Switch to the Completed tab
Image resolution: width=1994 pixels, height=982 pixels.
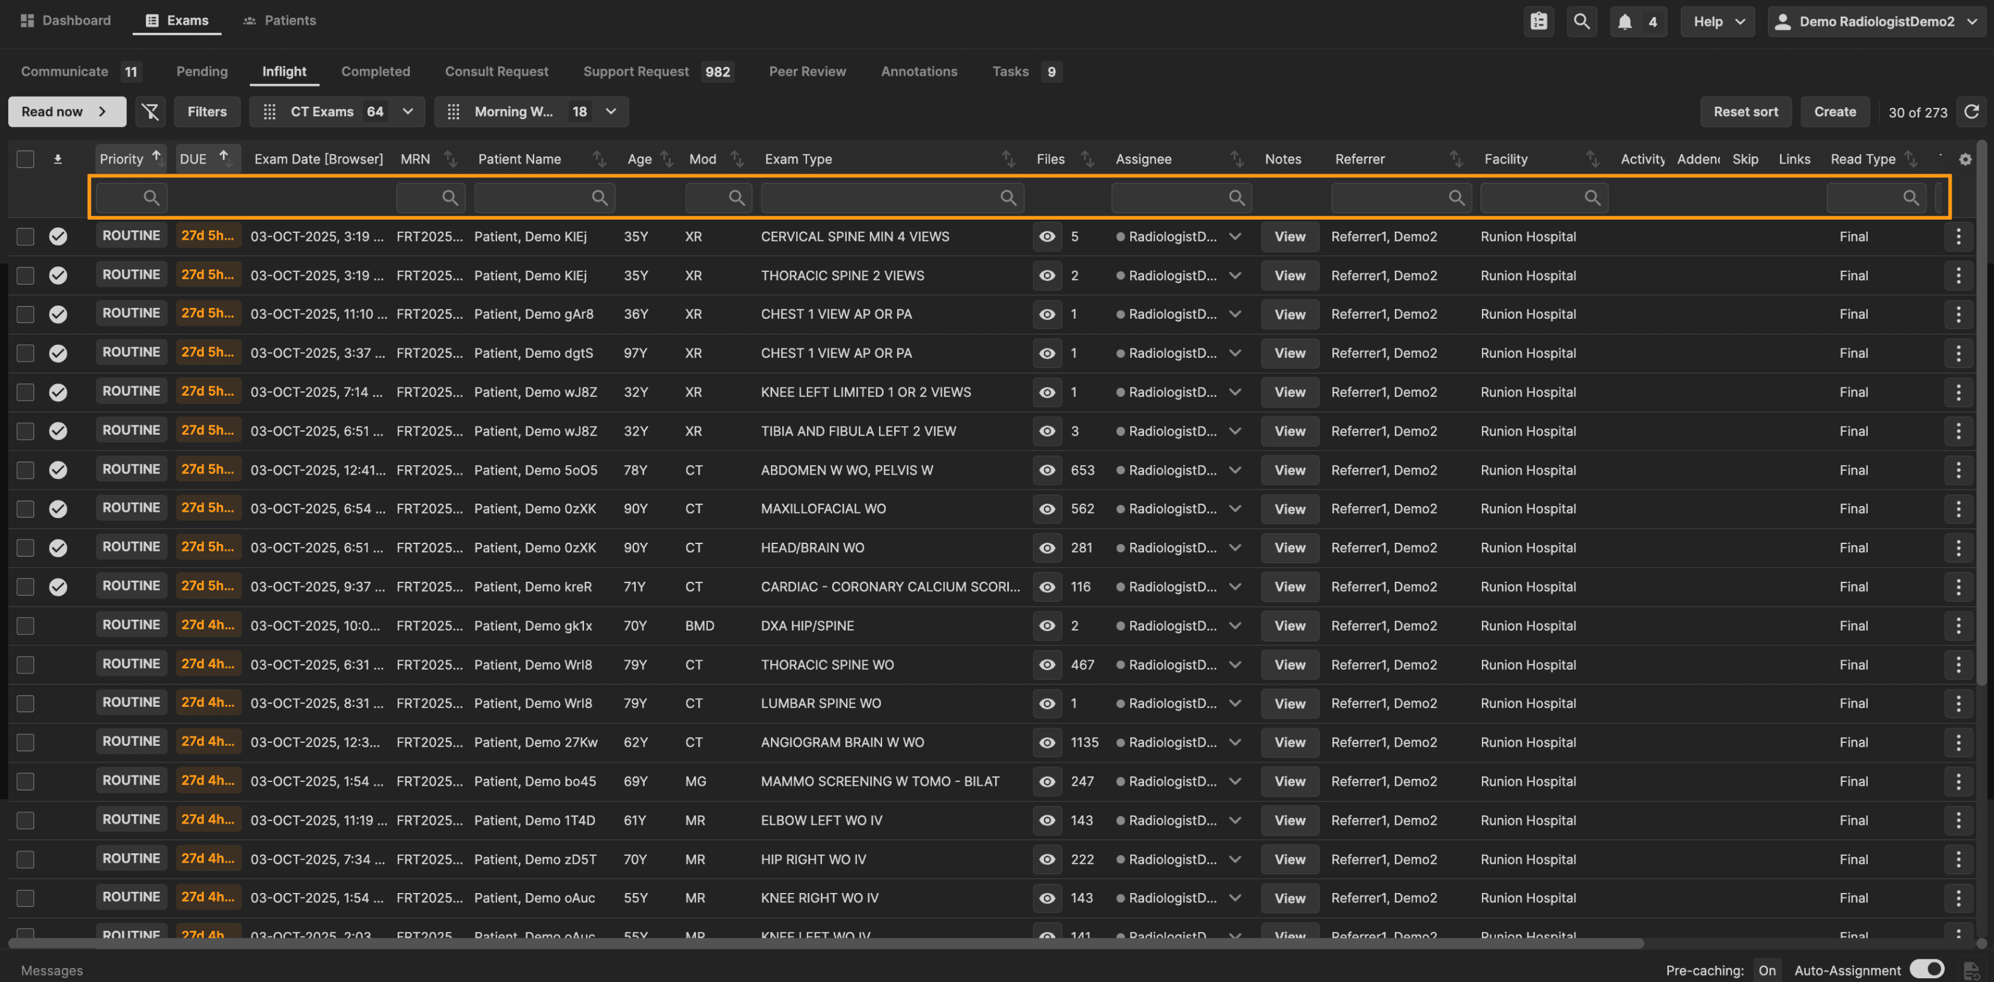coord(376,71)
